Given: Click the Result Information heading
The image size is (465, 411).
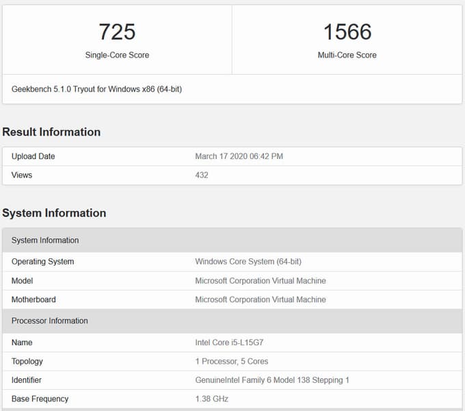Looking at the screenshot, I should click(51, 132).
